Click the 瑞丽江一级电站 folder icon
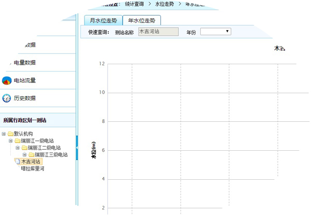The image size is (311, 215). coord(17,140)
